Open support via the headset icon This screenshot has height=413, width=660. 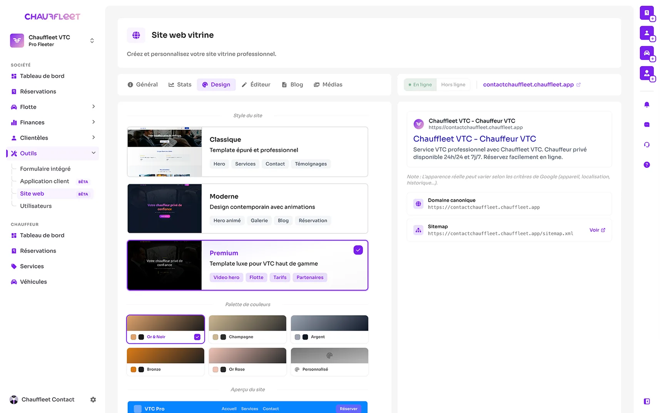[647, 145]
